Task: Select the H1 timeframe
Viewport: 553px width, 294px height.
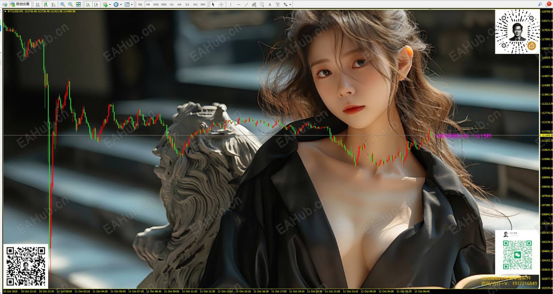Action: click(172, 4)
